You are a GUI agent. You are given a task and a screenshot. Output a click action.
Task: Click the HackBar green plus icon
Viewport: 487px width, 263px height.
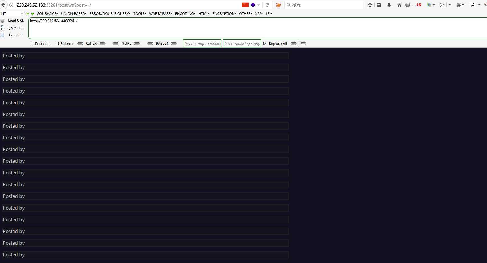33,14
